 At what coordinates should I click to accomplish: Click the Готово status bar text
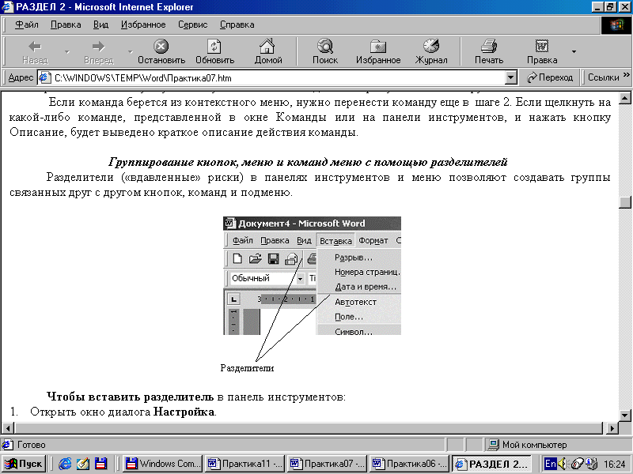(x=31, y=445)
